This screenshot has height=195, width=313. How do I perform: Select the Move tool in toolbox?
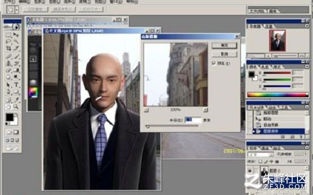[16, 36]
